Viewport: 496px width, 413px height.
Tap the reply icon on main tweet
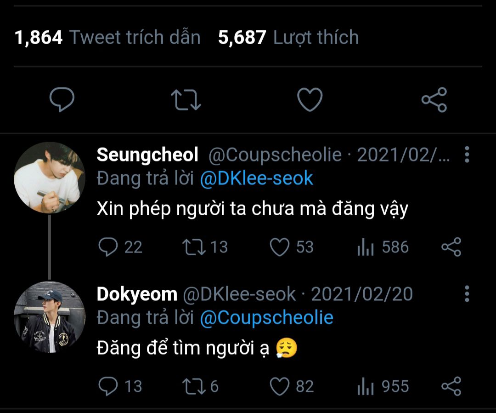tap(62, 99)
